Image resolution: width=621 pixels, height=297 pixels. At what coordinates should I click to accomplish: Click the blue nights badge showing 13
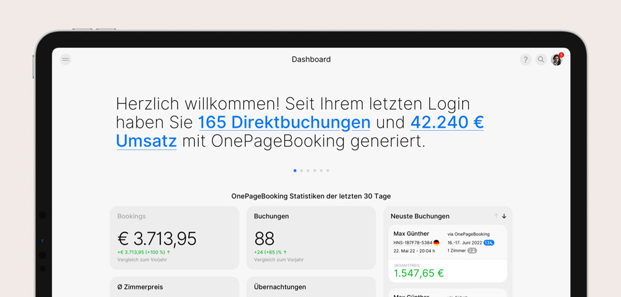point(489,242)
